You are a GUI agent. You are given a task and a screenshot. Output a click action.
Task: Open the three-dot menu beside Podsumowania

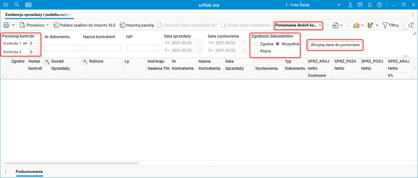click(x=5, y=171)
